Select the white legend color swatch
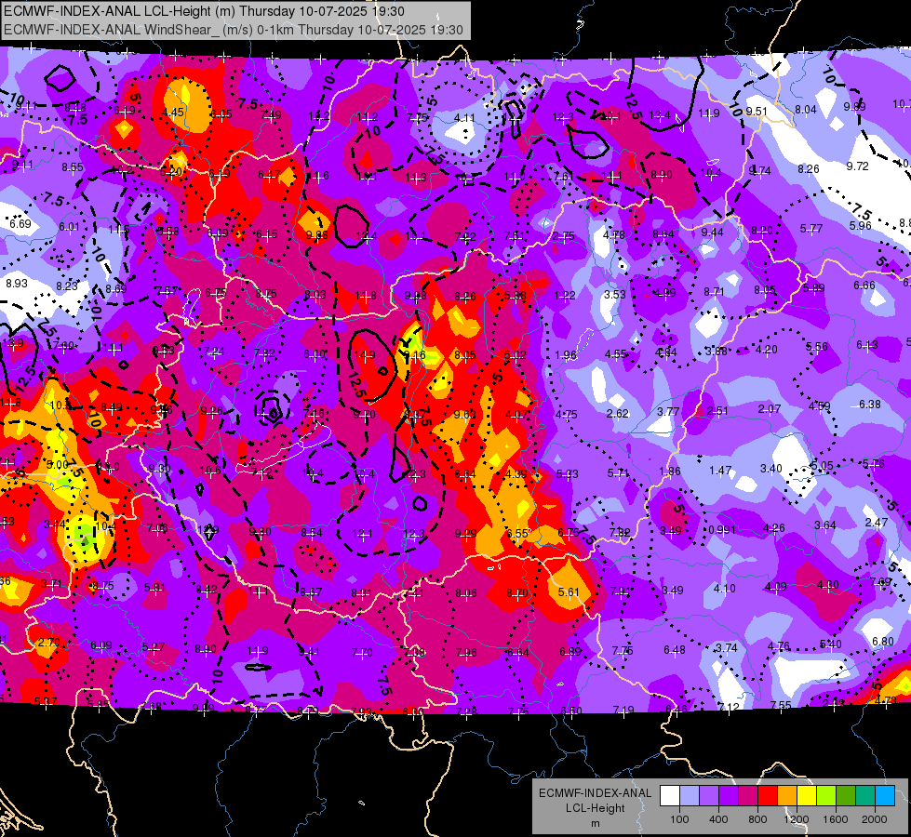911x837 pixels. [670, 796]
